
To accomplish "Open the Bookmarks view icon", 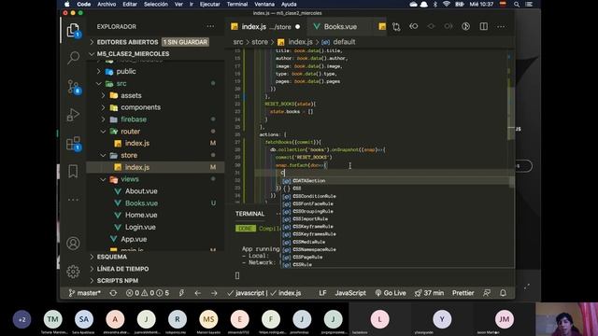I will coord(73,172).
